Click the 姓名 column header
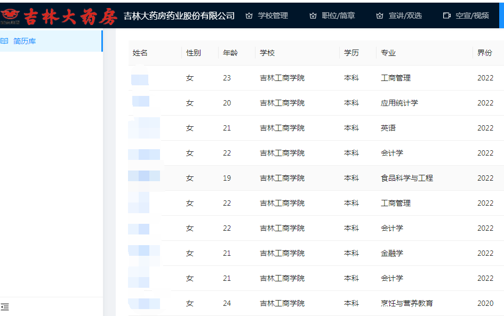This screenshot has width=504, height=316. click(140, 53)
